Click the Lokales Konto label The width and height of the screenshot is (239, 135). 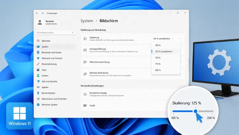tap(51, 24)
